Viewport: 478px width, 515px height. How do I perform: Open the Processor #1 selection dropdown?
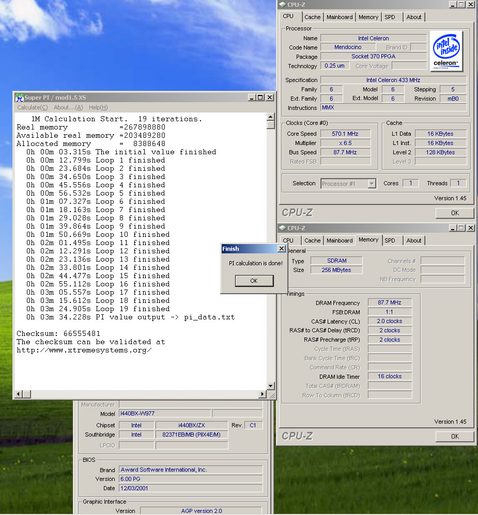(372, 184)
